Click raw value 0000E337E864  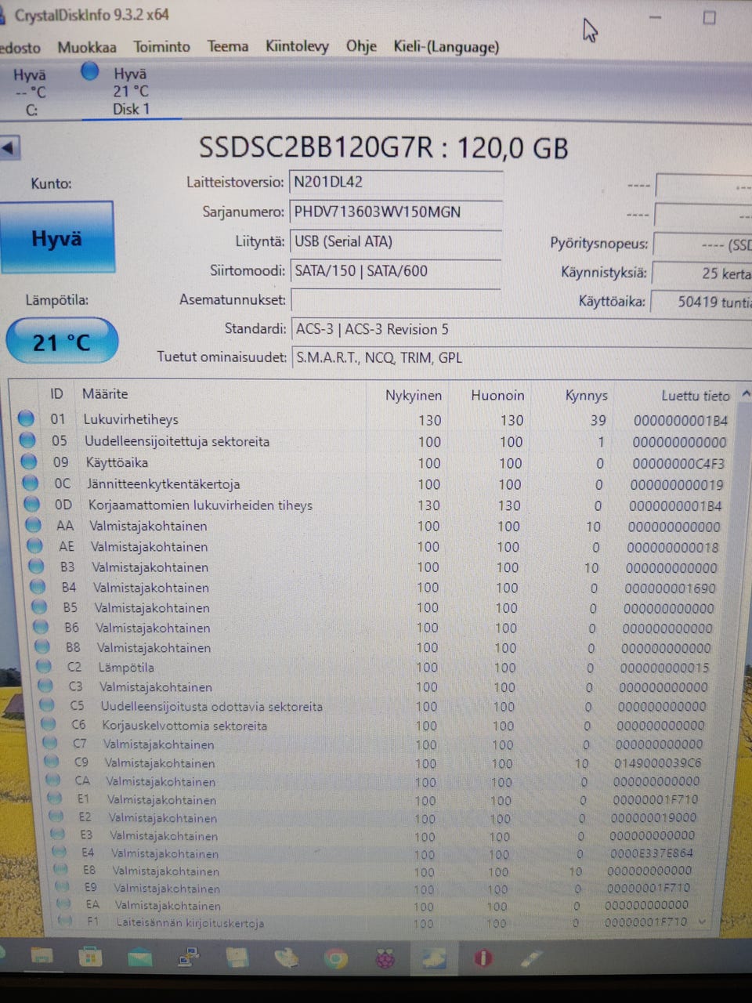coord(652,853)
